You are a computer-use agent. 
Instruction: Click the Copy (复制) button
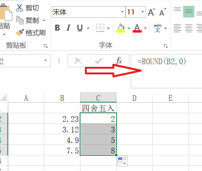tap(27, 20)
